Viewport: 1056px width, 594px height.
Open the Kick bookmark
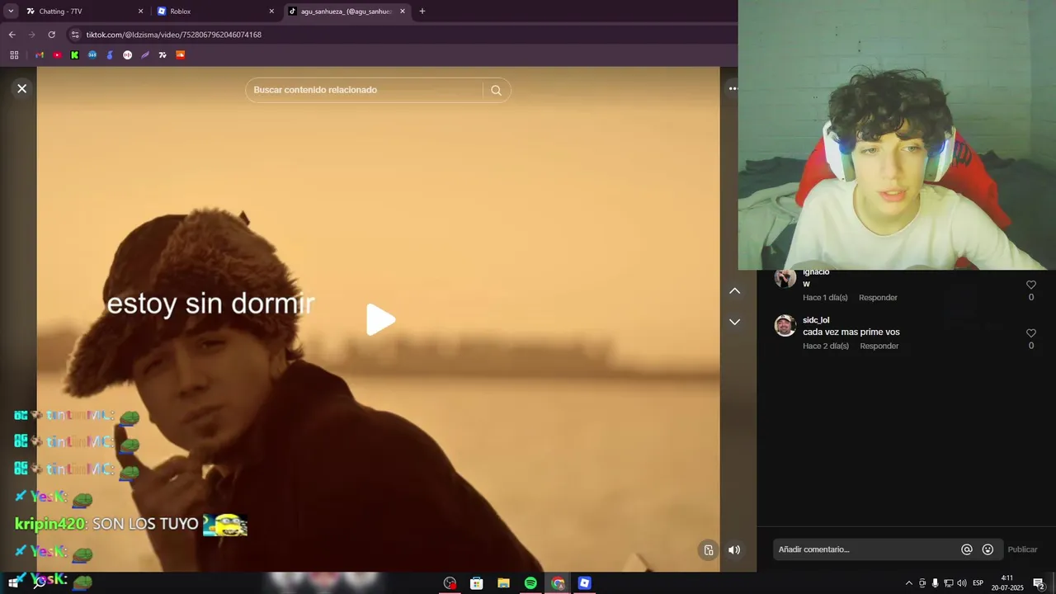[74, 55]
